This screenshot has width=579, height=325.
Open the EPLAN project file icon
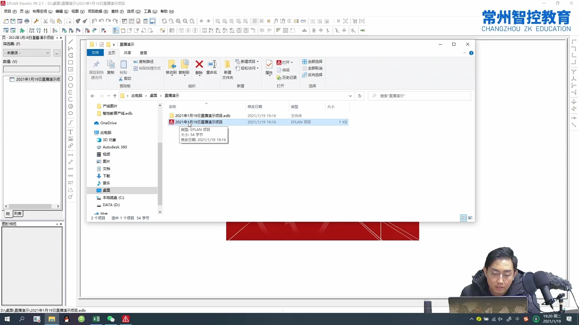click(172, 122)
